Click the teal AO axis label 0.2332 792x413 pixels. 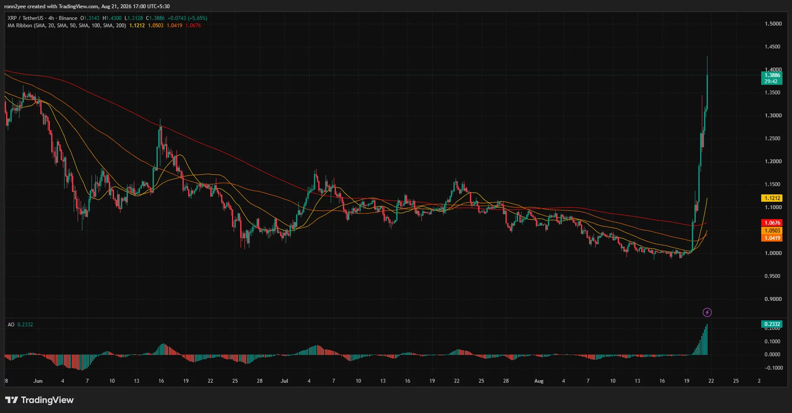(x=772, y=324)
